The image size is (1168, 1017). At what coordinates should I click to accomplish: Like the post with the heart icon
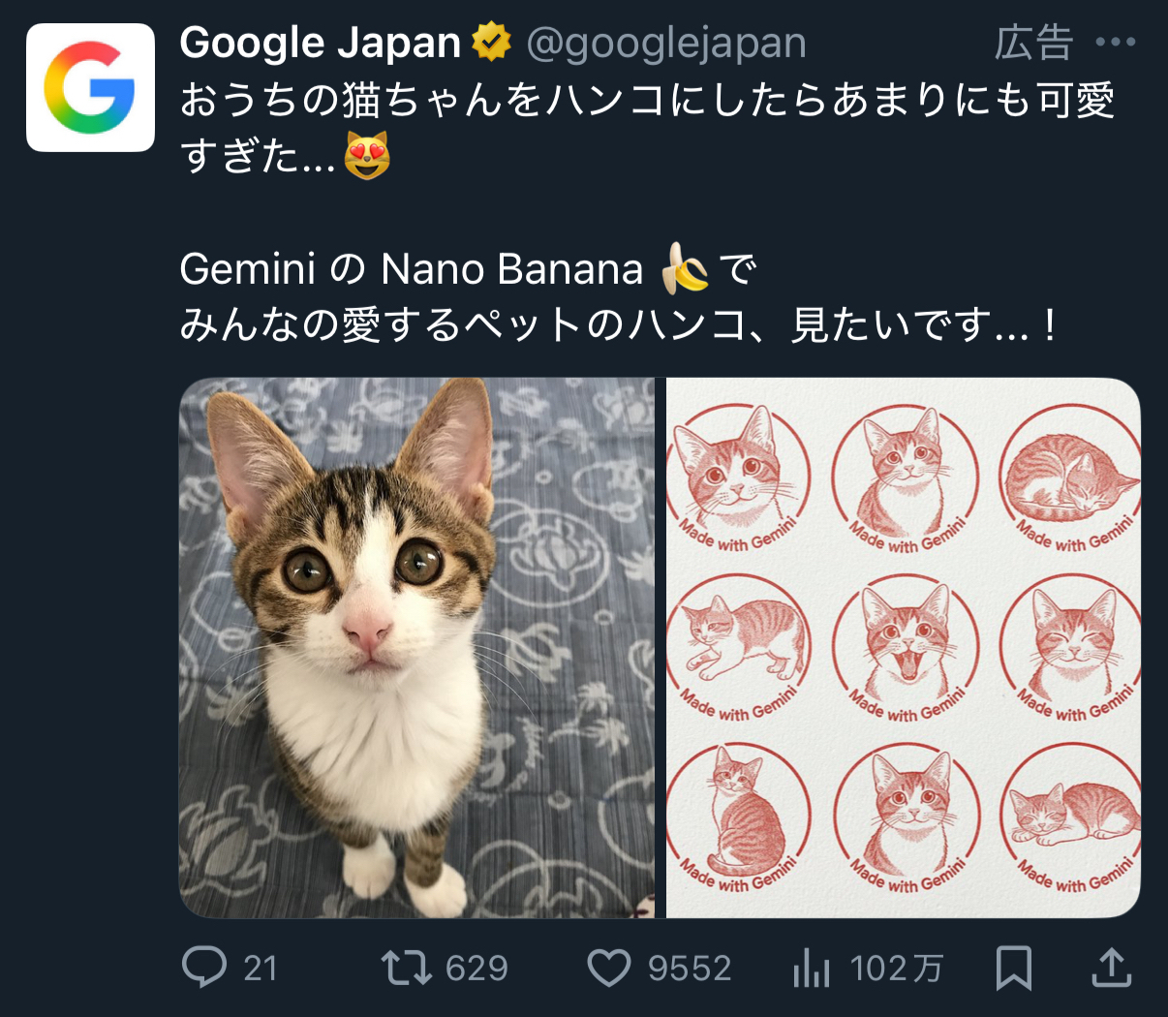(x=609, y=968)
